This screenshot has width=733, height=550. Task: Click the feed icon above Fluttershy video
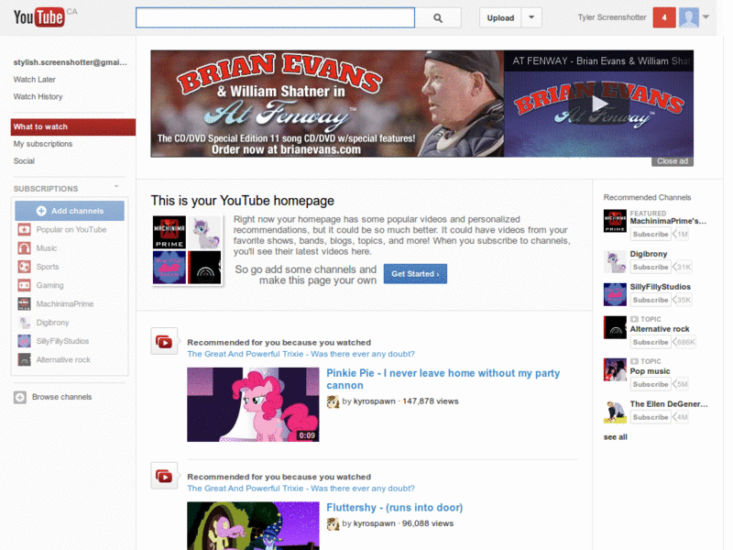(164, 476)
